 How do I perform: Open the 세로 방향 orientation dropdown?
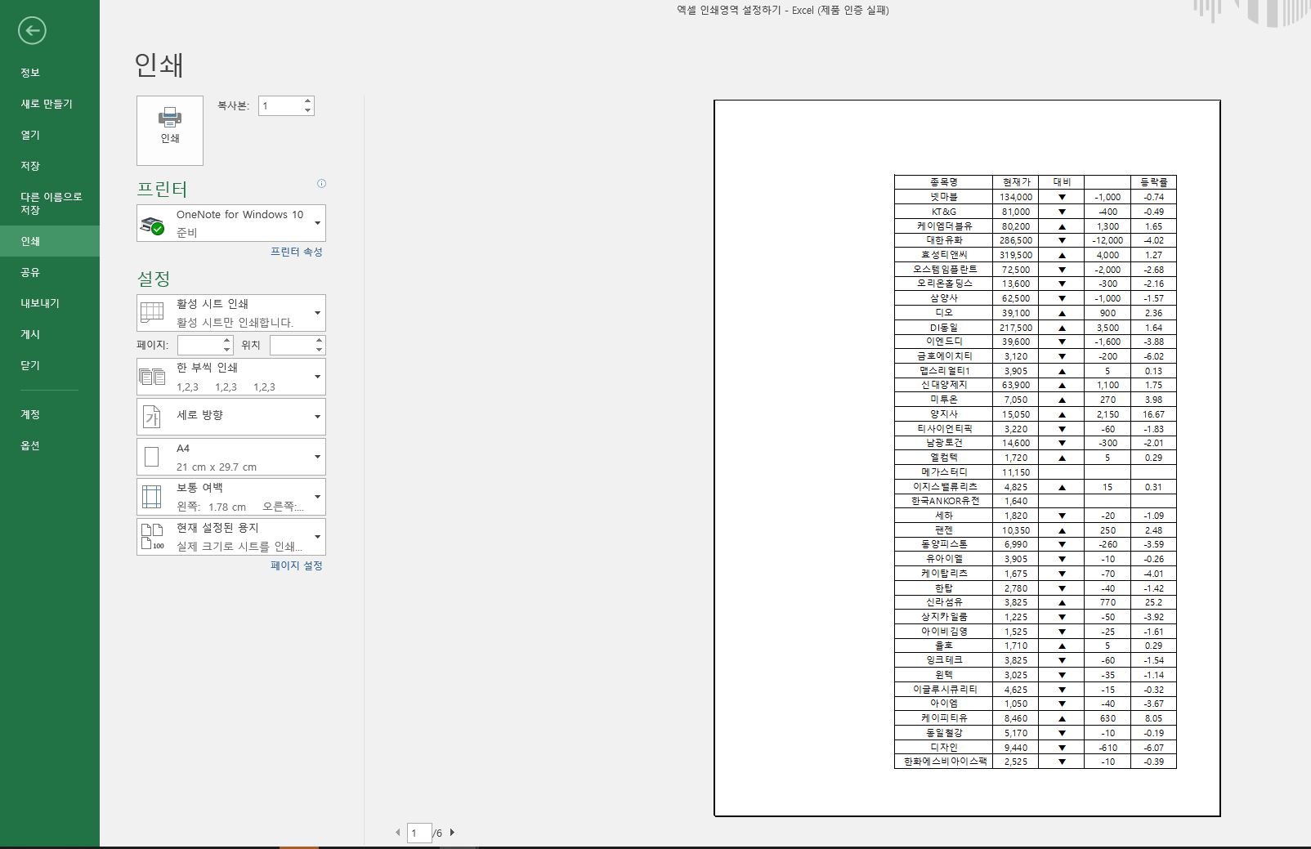(231, 417)
